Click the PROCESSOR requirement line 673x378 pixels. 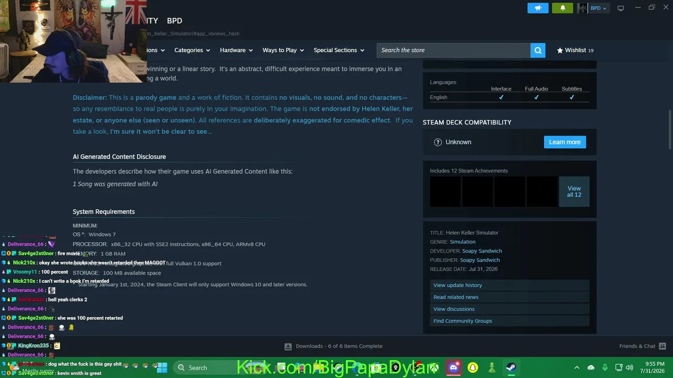[169, 244]
